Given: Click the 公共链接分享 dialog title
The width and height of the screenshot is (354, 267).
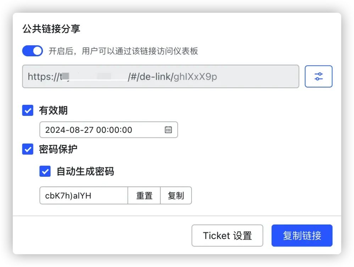Looking at the screenshot, I should [51, 29].
